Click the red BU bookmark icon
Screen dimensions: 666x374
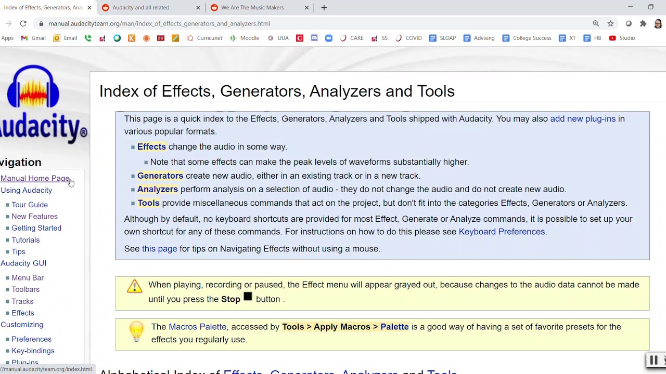coord(161,38)
